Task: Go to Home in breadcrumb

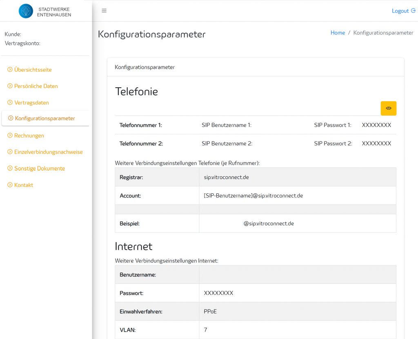Action: coord(338,33)
